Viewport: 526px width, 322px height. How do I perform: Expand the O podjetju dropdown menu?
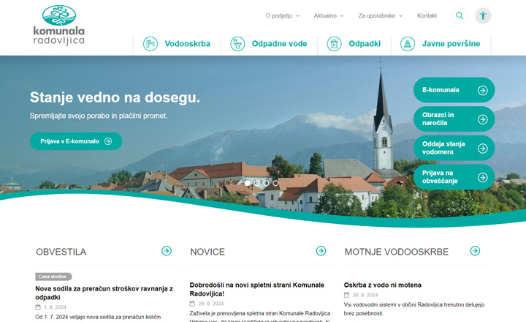coord(283,16)
